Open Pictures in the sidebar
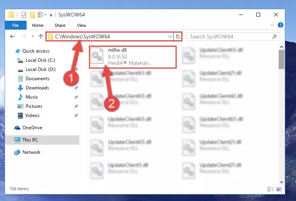Screen dimensions: 296x201 pyautogui.click(x=34, y=106)
